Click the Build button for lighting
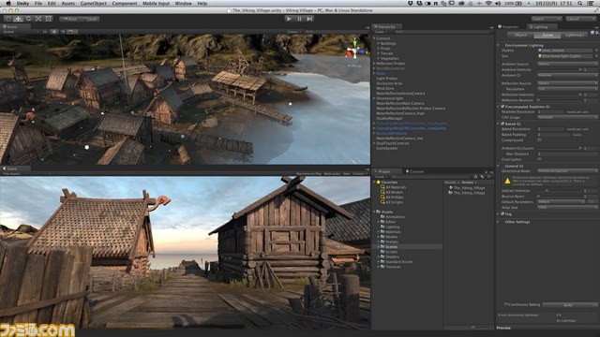The width and height of the screenshot is (600, 337). pos(568,305)
